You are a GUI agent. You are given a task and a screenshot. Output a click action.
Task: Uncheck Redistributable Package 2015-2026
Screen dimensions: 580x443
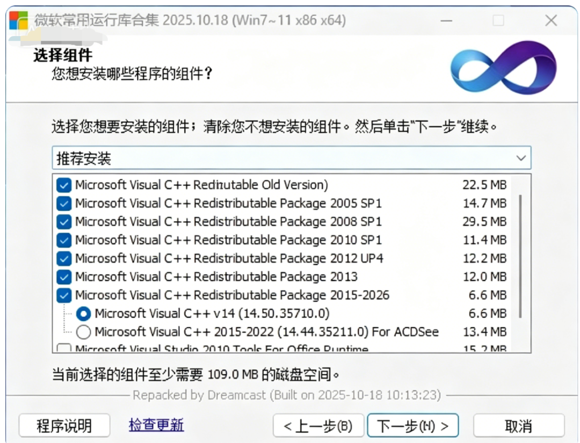tap(64, 295)
